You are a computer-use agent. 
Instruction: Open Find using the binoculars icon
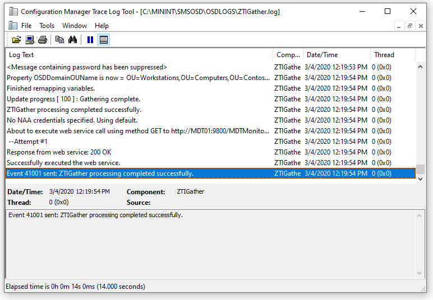72,40
